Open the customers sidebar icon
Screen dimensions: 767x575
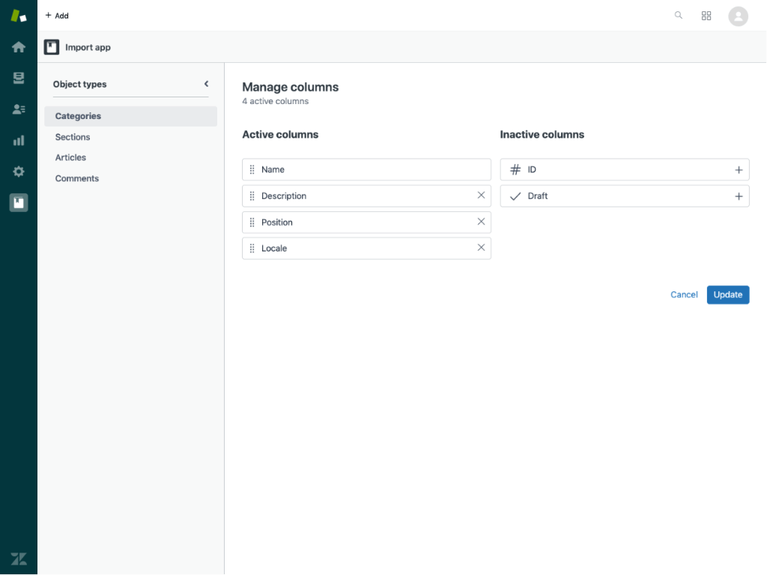[18, 109]
